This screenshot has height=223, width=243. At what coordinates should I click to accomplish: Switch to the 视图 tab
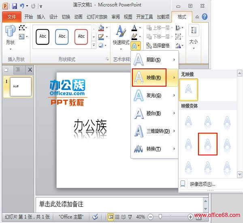coord(128,17)
